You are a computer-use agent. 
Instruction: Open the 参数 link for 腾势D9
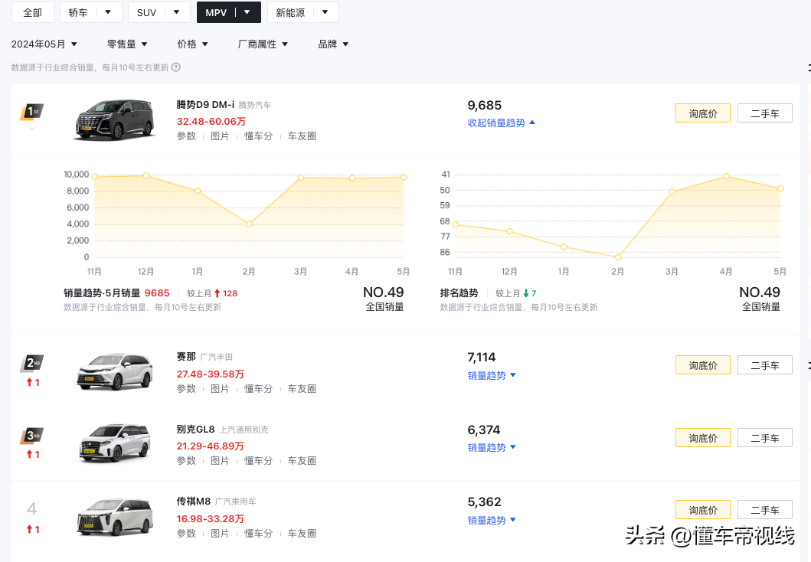click(187, 136)
